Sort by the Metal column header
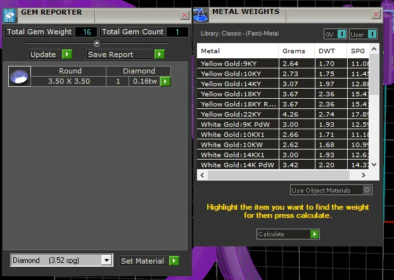The image size is (394, 280). pos(238,51)
